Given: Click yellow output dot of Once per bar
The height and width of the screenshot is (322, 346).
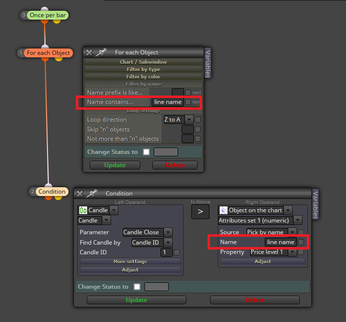Looking at the screenshot, I should click(57, 21).
